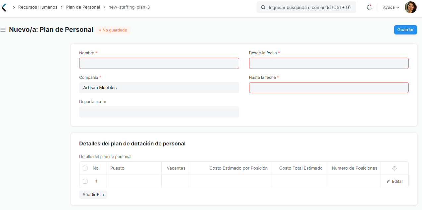Open your profile via the avatar

(x=410, y=7)
